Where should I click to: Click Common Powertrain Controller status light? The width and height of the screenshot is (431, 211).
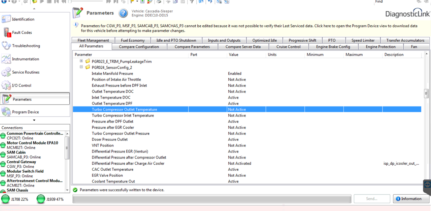pos(3,136)
